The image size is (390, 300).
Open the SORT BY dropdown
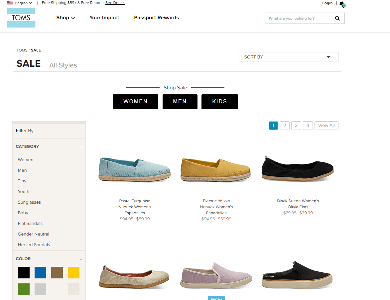[289, 57]
